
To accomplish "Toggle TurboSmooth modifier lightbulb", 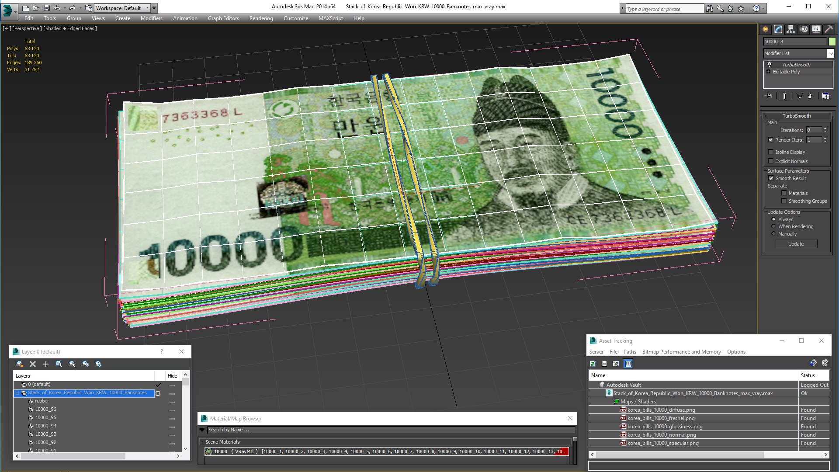I will [769, 65].
